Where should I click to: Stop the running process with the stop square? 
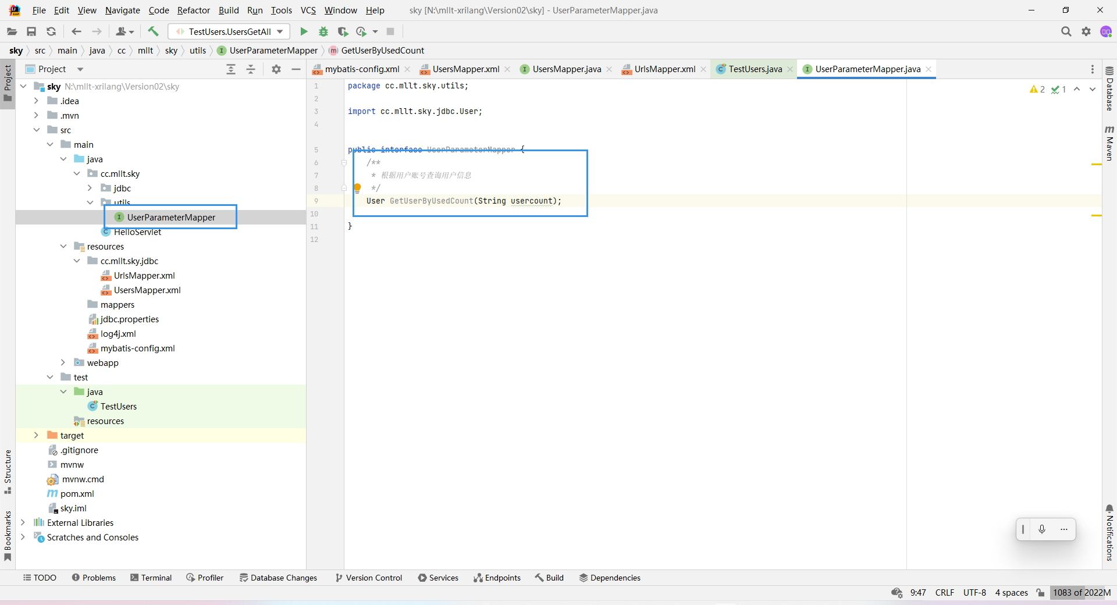pyautogui.click(x=390, y=31)
